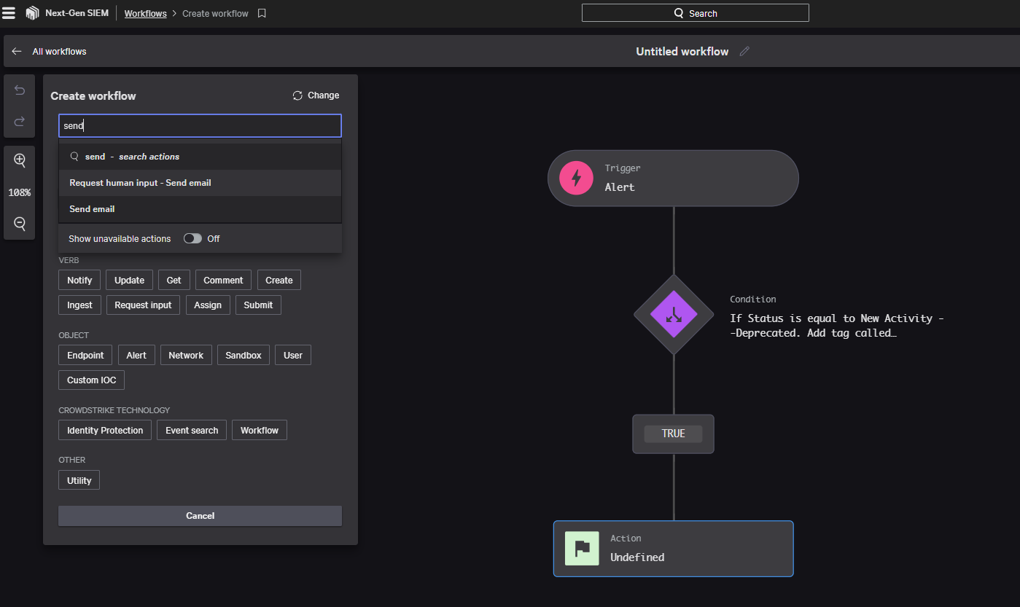The height and width of the screenshot is (607, 1020).
Task: Filter by Workflow technology
Action: tap(260, 431)
